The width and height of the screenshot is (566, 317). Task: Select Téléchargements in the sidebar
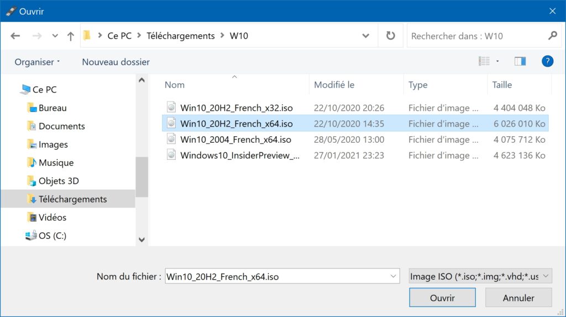coord(68,199)
